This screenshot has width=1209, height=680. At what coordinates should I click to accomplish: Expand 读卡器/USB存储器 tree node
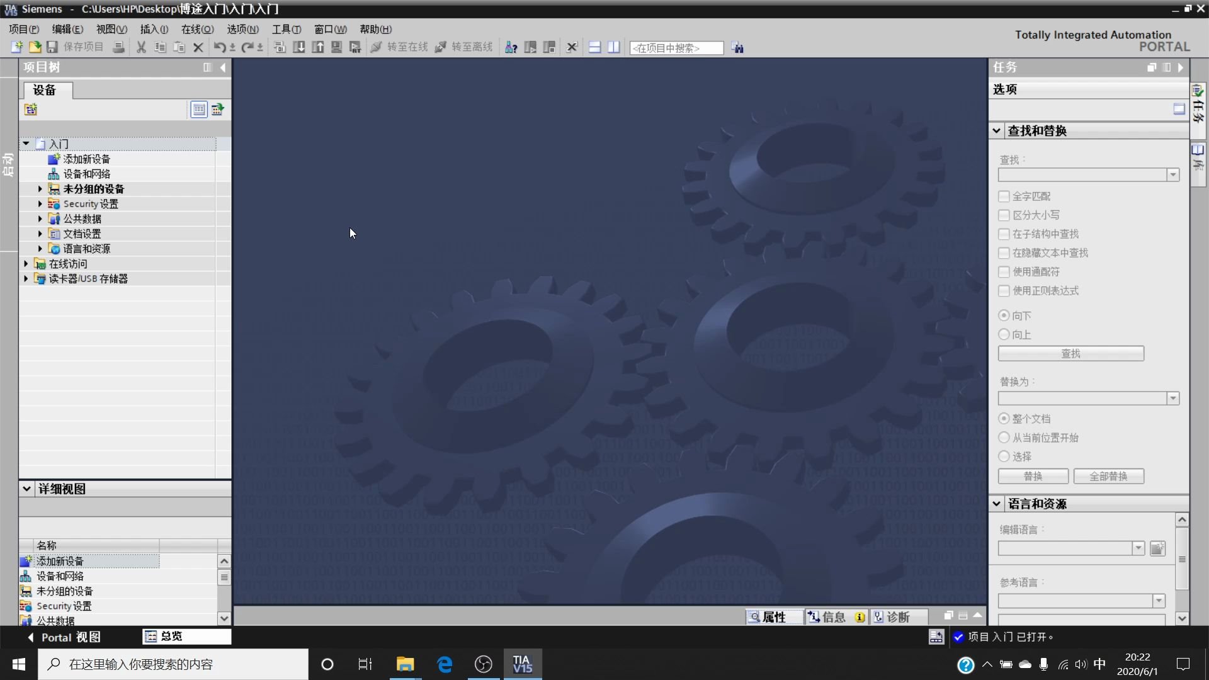pyautogui.click(x=26, y=278)
